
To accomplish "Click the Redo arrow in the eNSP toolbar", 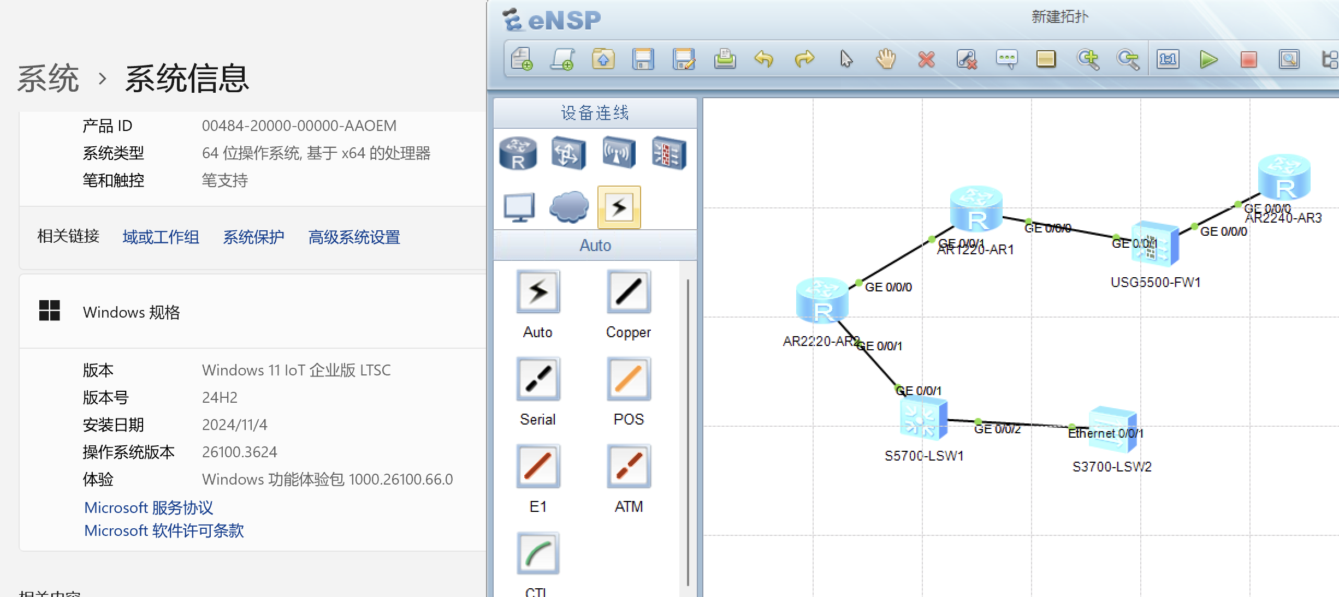I will (x=804, y=59).
